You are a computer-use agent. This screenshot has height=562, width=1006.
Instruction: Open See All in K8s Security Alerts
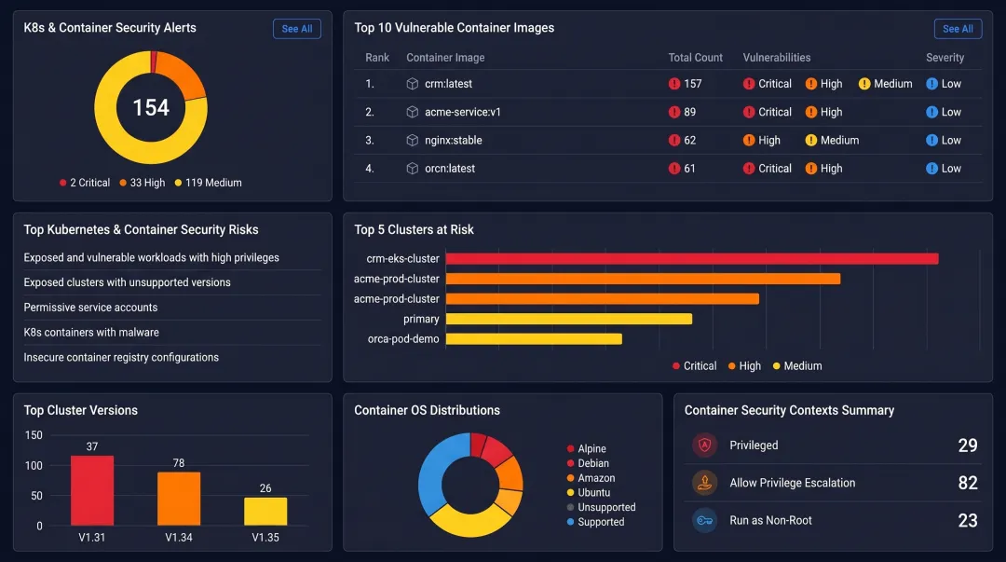296,29
